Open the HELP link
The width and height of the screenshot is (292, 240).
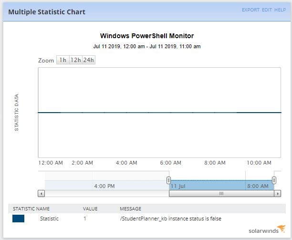pyautogui.click(x=280, y=10)
